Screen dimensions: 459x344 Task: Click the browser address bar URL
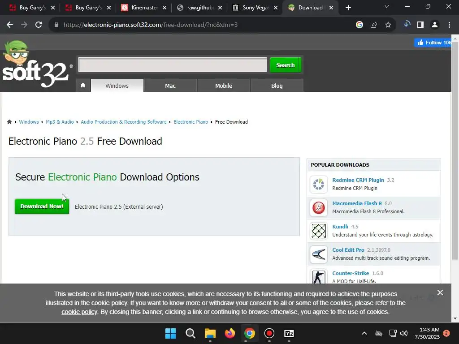tap(151, 25)
